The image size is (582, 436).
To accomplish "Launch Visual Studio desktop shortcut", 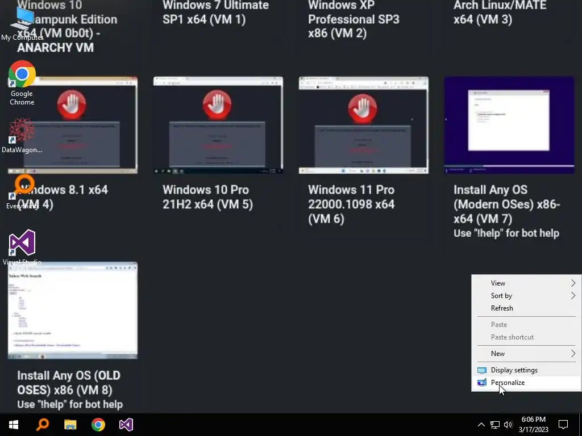I will (x=22, y=248).
